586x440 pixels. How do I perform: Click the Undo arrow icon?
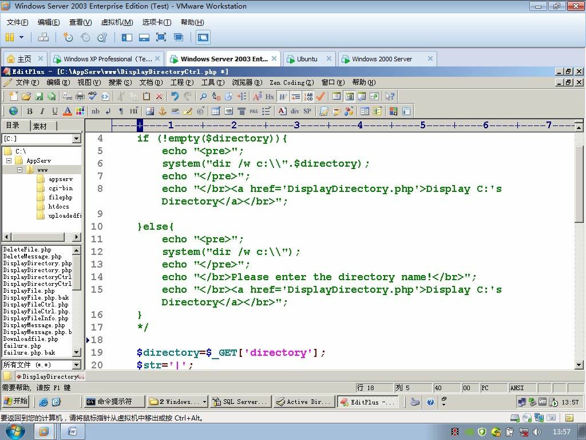[x=175, y=96]
